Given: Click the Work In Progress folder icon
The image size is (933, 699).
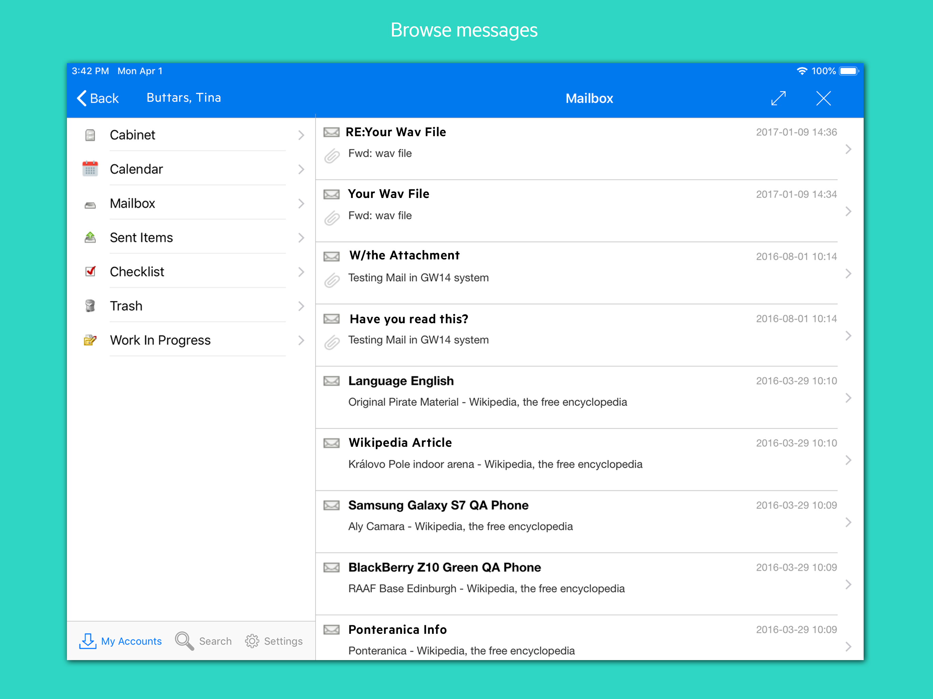Looking at the screenshot, I should tap(90, 340).
